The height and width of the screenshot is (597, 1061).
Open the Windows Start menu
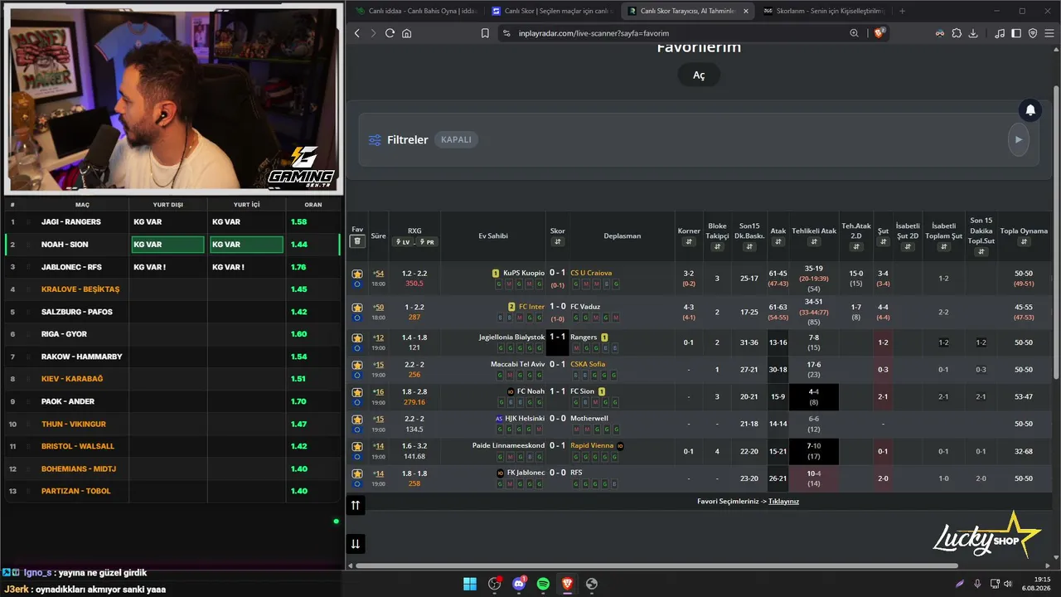coord(470,584)
